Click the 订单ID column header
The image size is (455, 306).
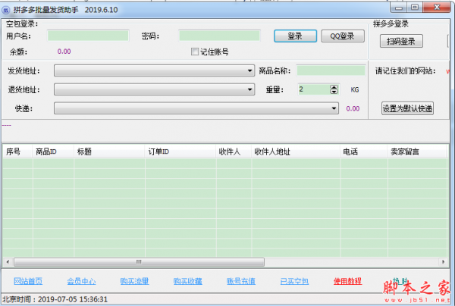[180, 151]
